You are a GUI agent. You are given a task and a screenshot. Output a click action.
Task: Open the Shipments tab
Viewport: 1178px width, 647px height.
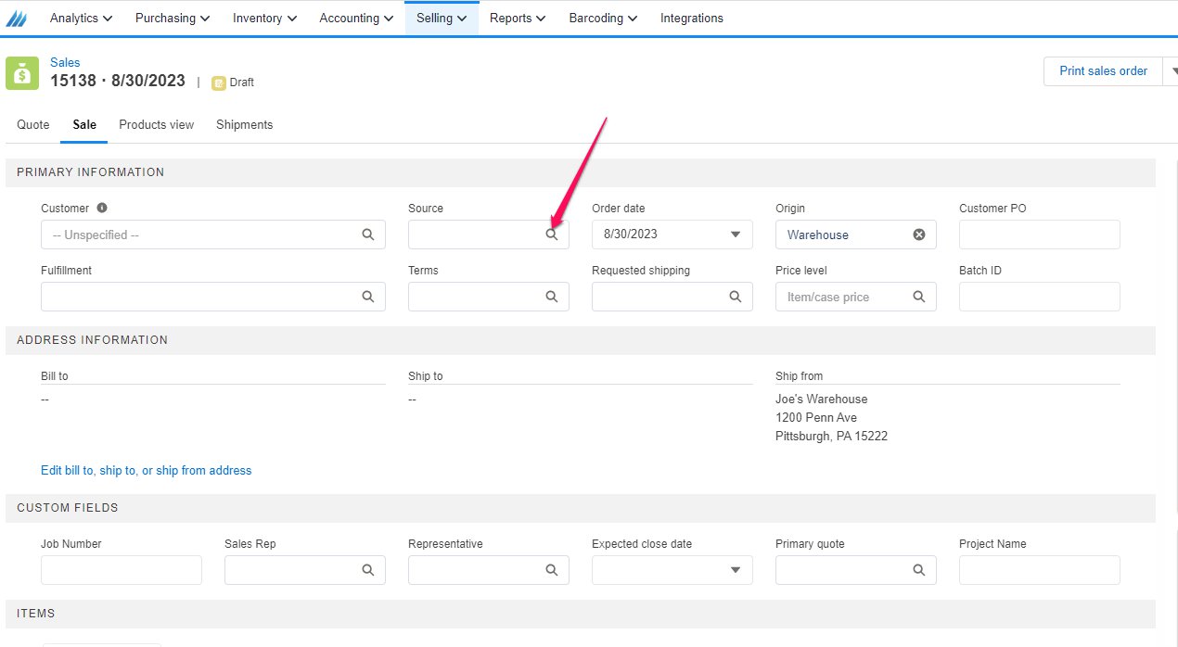click(245, 124)
